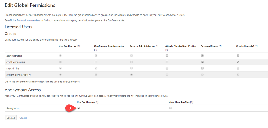This screenshot has height=128, width=268.
Task: Click Use Confluence checkbox for administrators
Action: pyautogui.click(x=60, y=56)
